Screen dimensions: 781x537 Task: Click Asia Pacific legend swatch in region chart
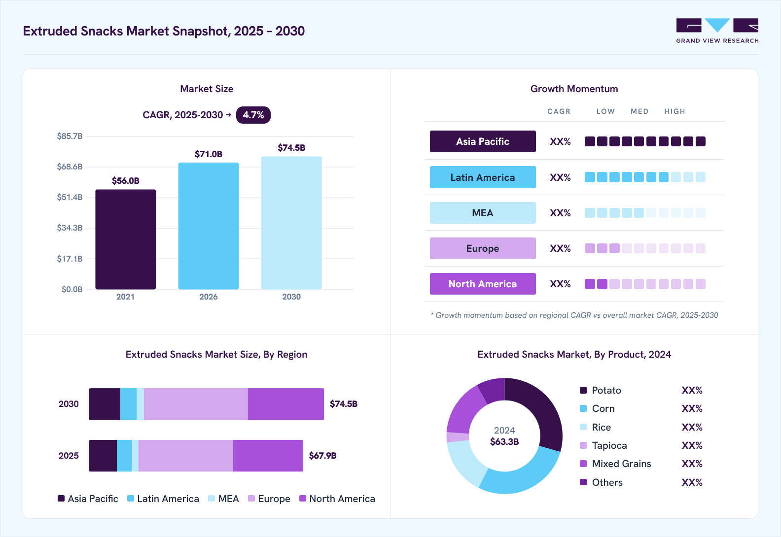tap(61, 499)
